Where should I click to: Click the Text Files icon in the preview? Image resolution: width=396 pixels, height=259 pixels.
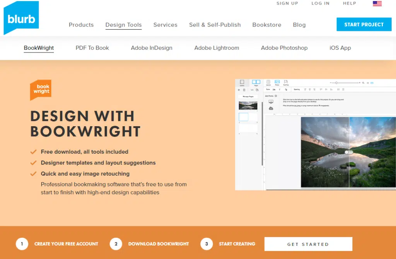286,83
